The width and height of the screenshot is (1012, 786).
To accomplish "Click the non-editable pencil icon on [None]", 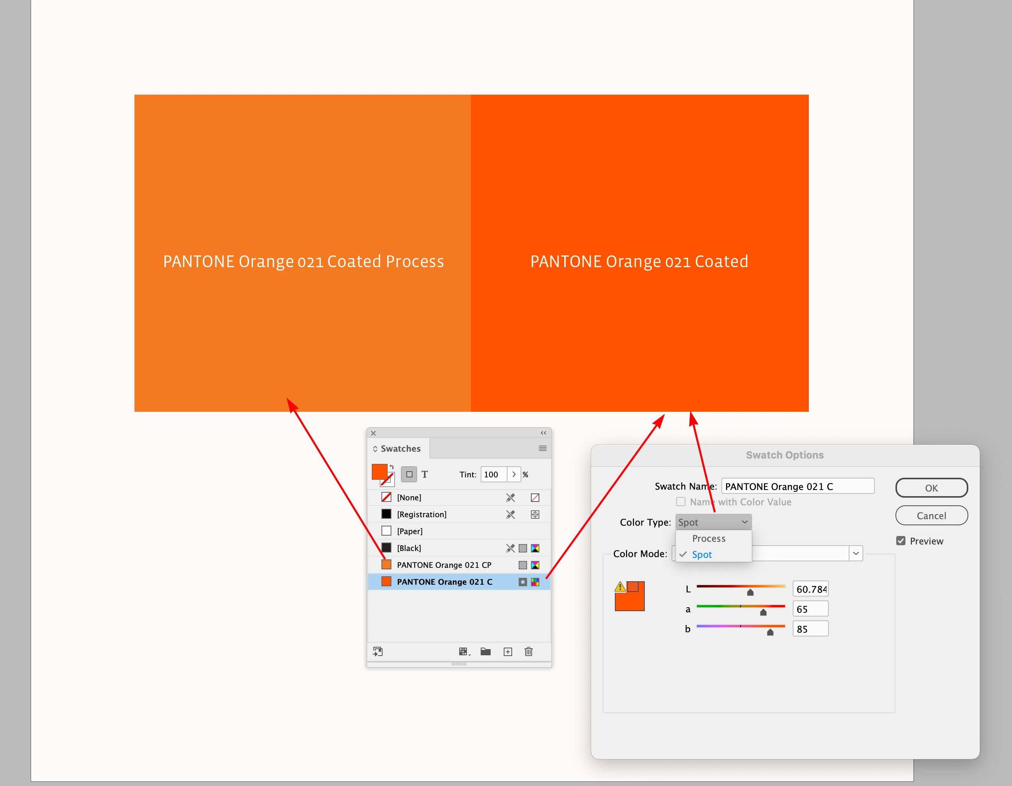I will (510, 497).
